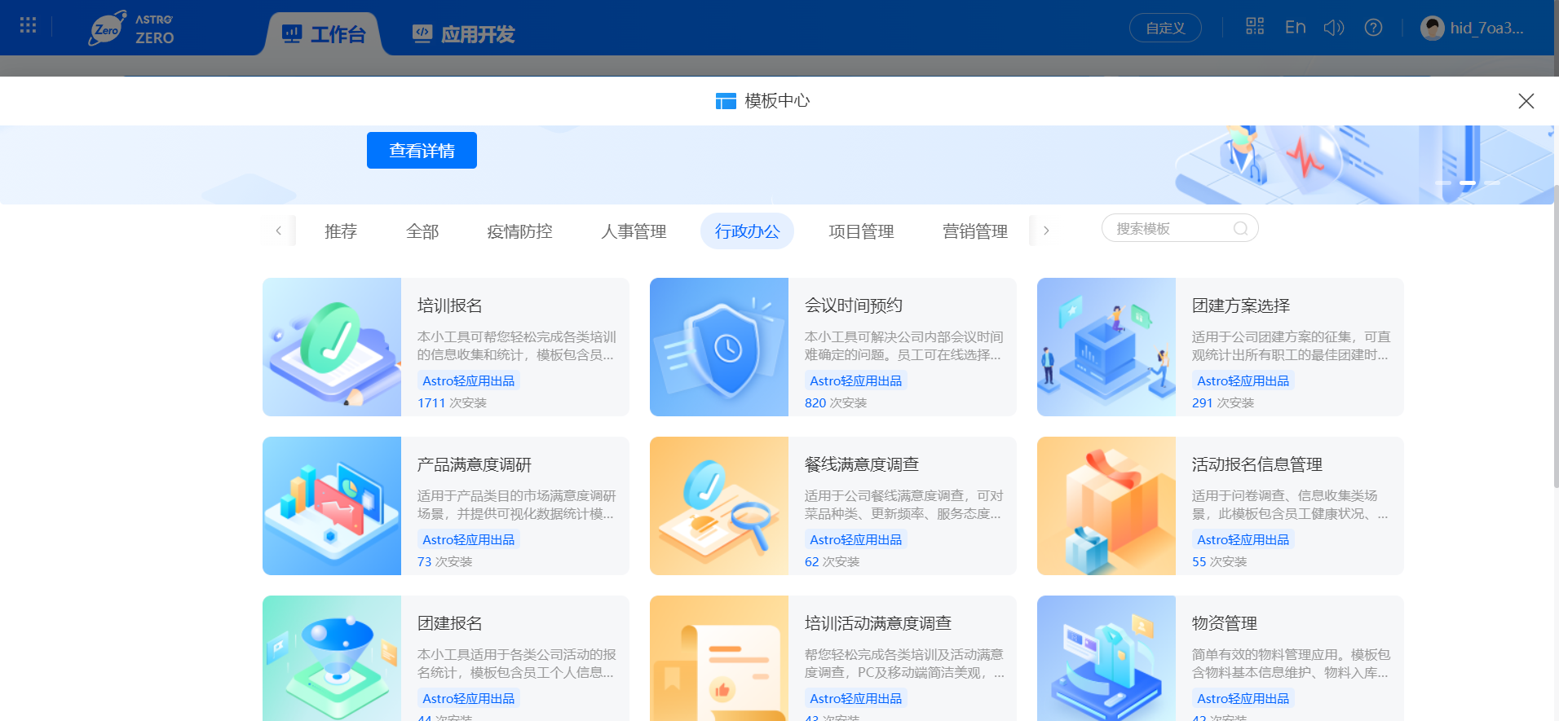
Task: Click the 会议时间预约 template title
Action: pos(854,306)
